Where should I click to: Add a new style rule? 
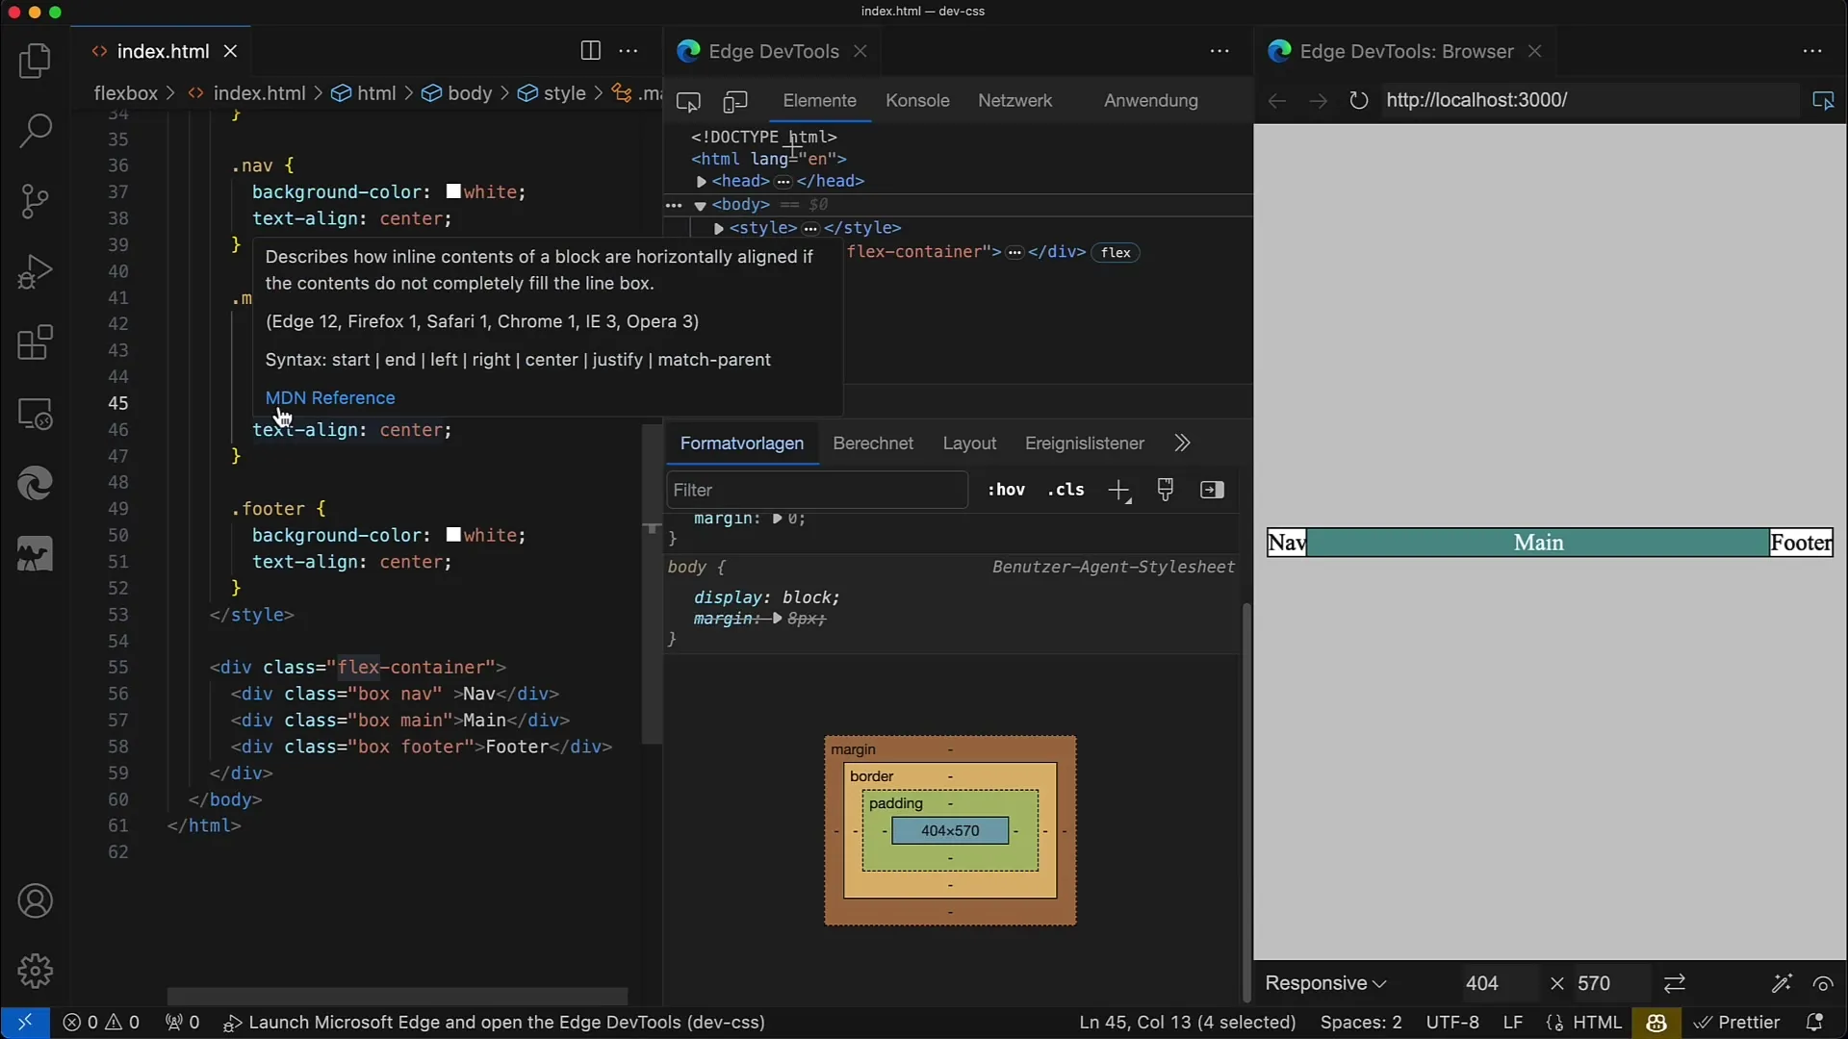click(x=1118, y=491)
